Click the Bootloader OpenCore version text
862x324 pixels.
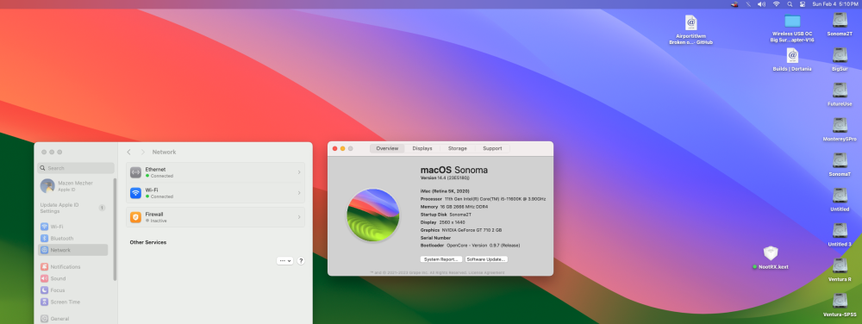(x=470, y=246)
